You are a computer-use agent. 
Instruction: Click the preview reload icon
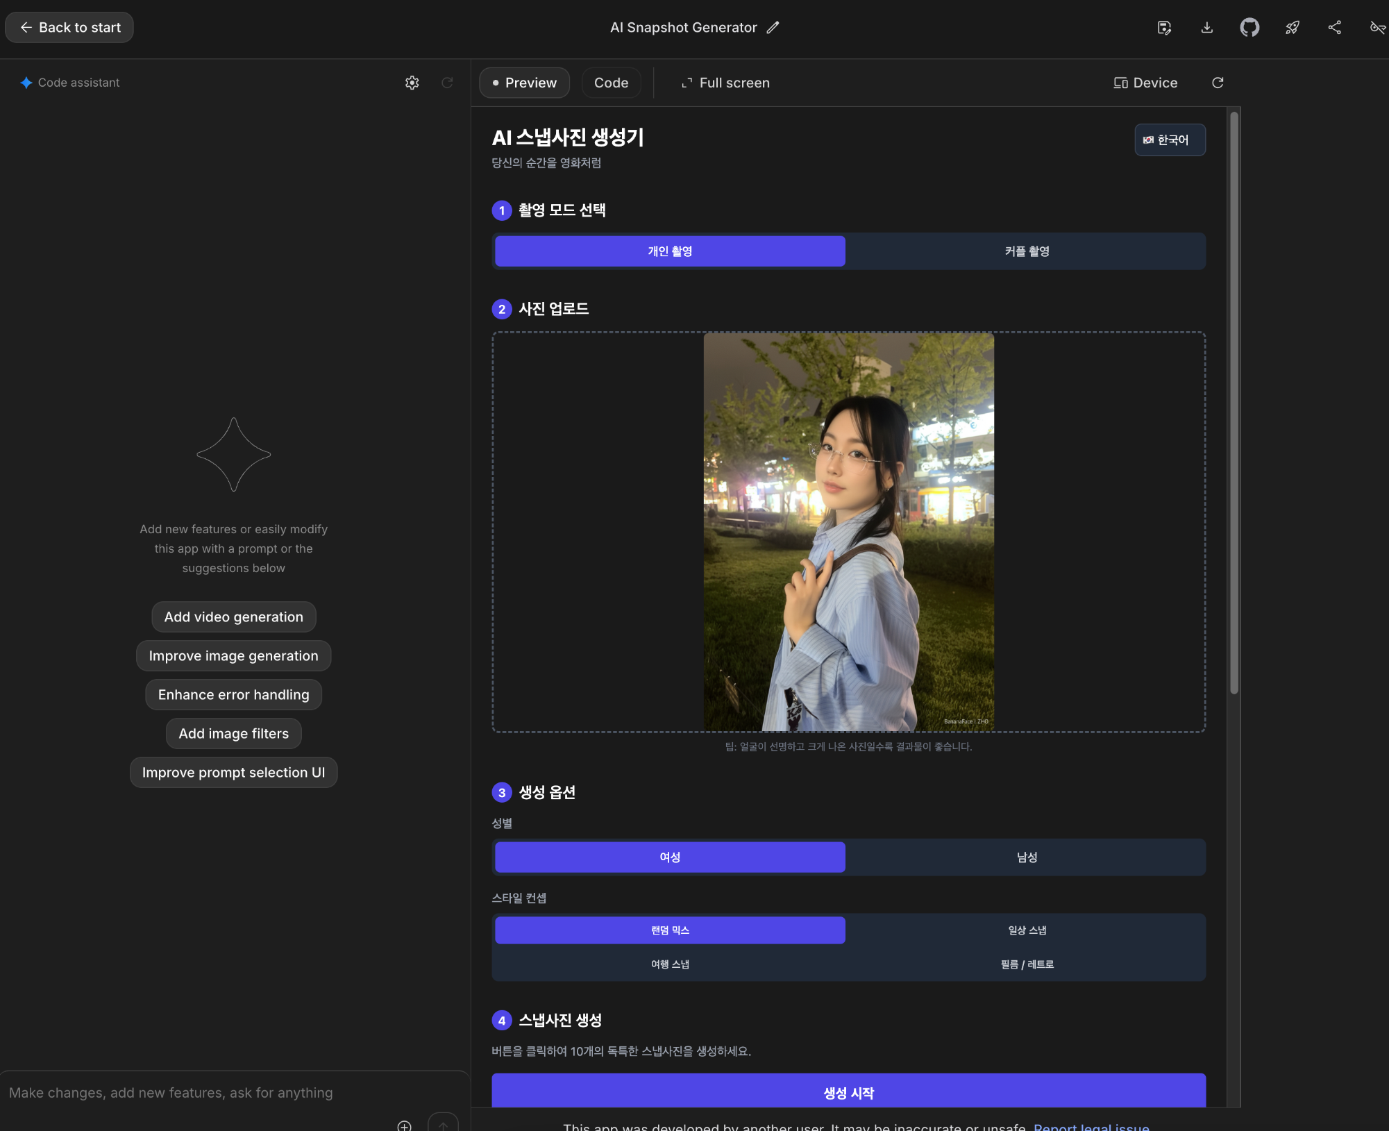[1218, 83]
